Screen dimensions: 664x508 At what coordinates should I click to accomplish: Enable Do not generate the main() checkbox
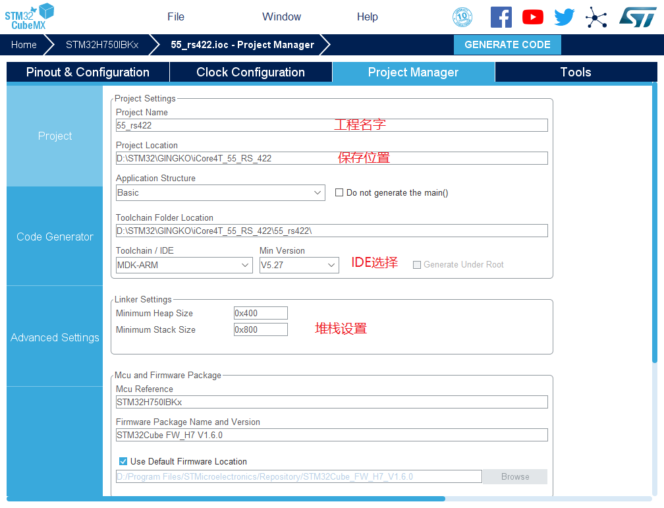tap(339, 193)
